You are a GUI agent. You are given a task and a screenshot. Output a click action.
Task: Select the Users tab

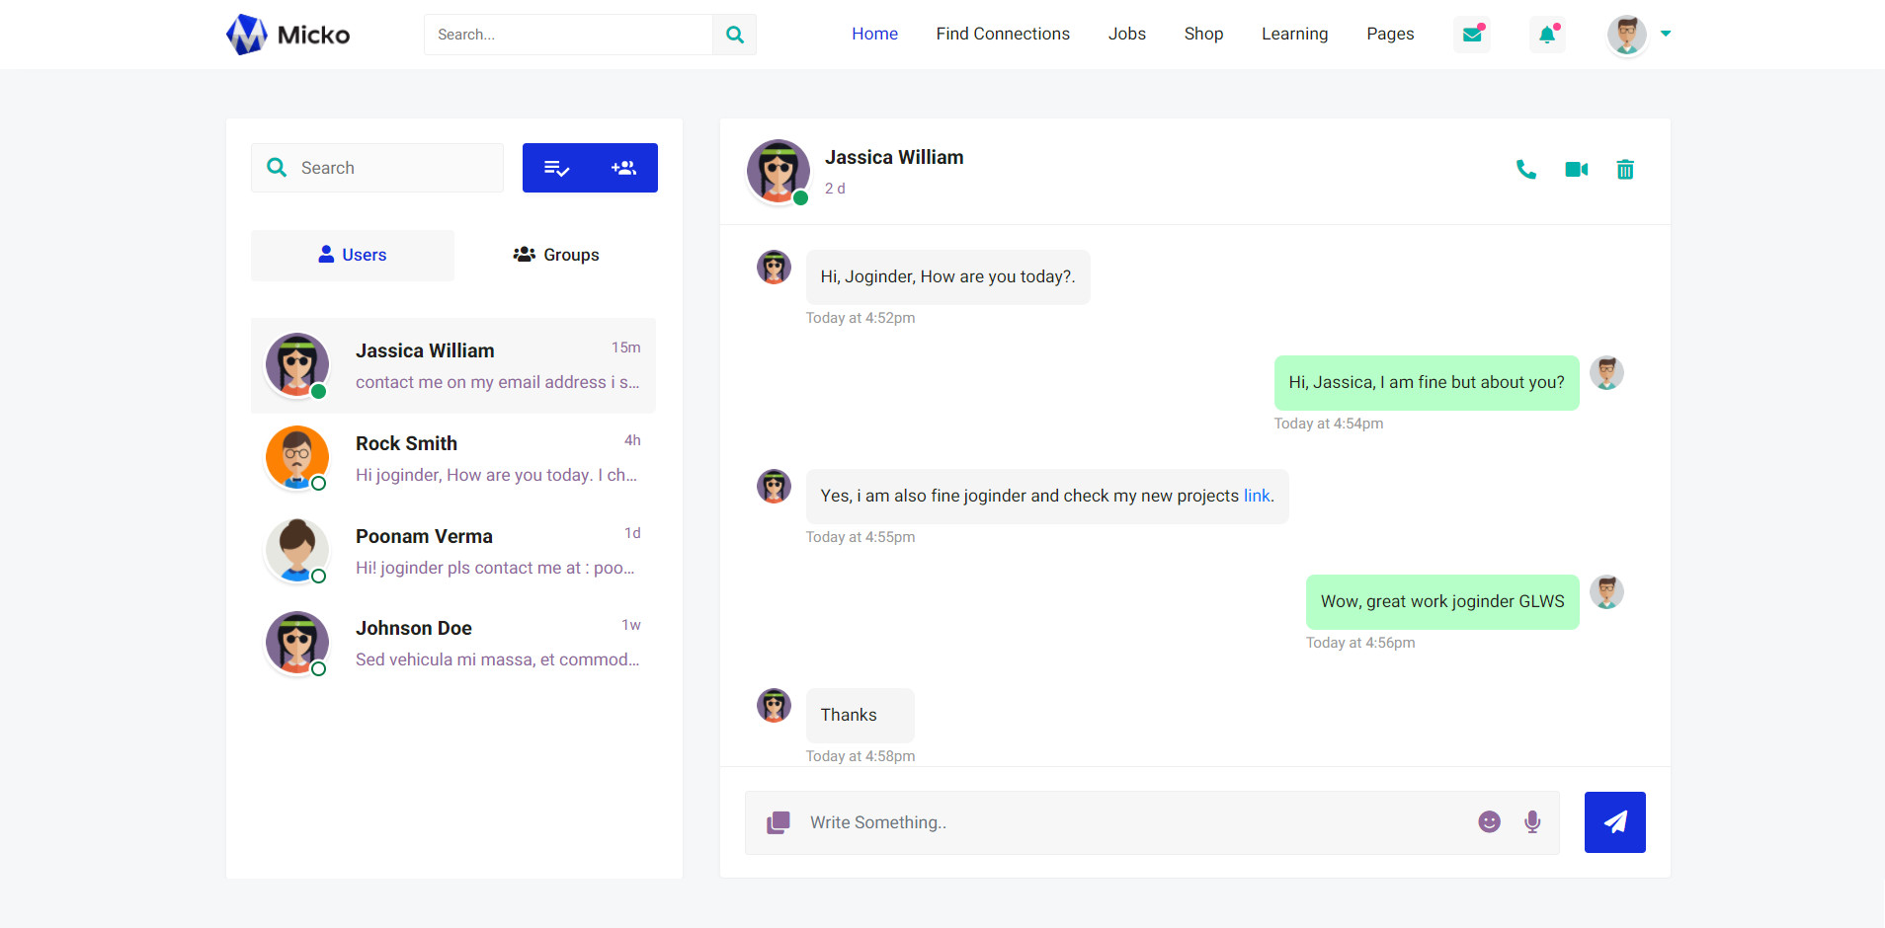point(353,255)
